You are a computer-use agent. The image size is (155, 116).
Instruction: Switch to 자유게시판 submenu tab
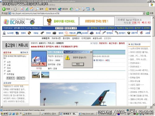[x=56, y=38]
